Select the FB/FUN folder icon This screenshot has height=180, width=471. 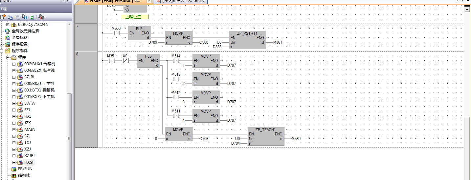[13, 169]
